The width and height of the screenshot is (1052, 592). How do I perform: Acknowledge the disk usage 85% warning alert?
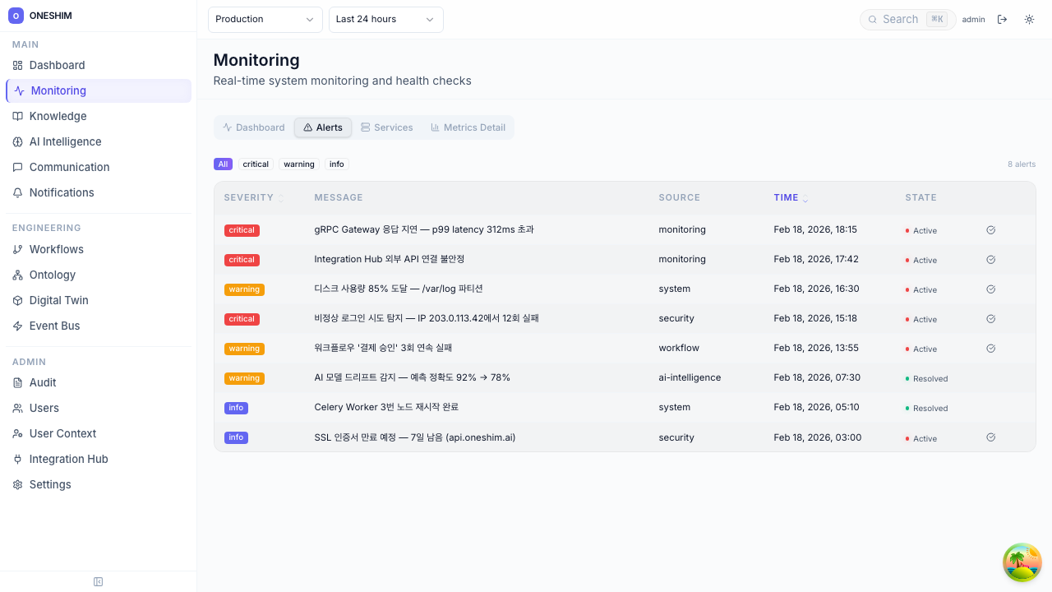tap(990, 289)
